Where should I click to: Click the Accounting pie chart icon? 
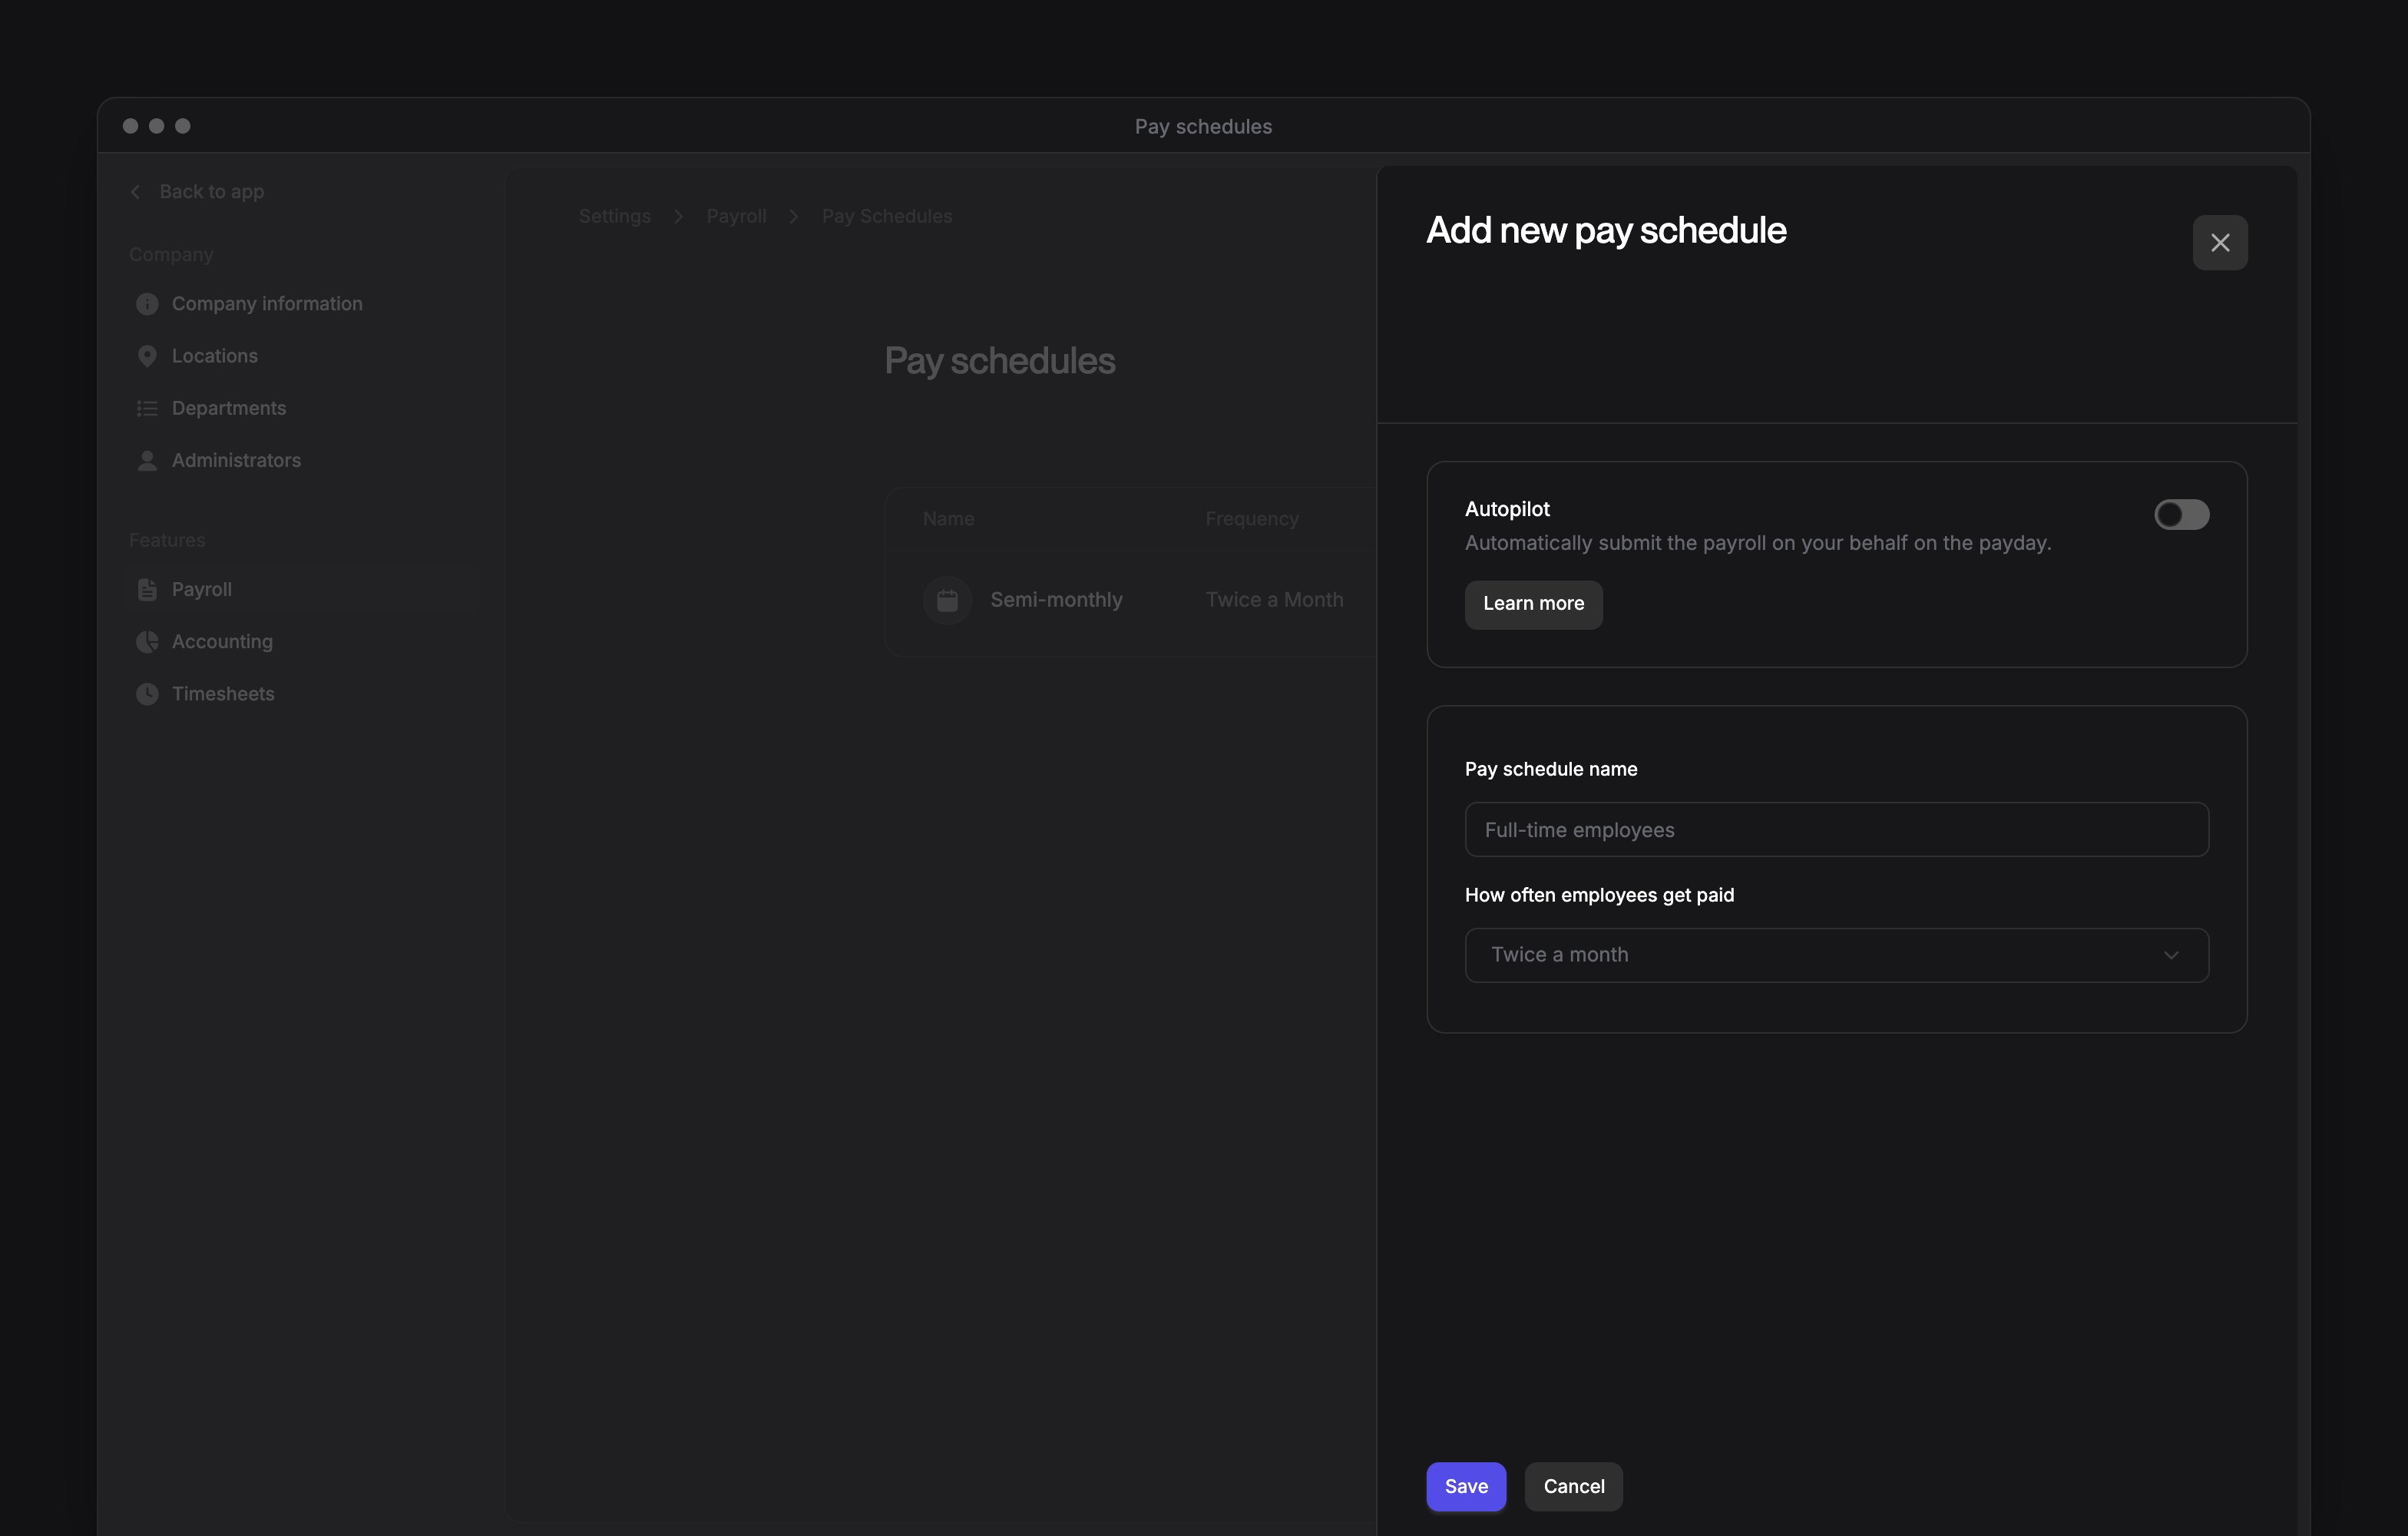click(x=147, y=642)
